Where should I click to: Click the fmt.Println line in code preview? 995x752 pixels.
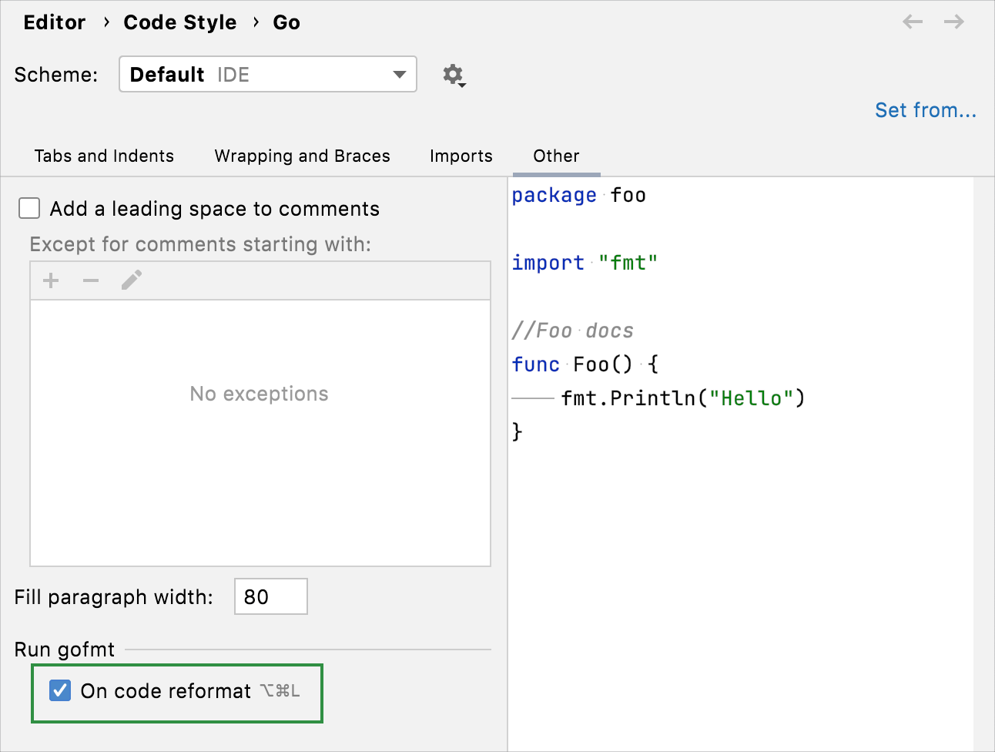[682, 398]
